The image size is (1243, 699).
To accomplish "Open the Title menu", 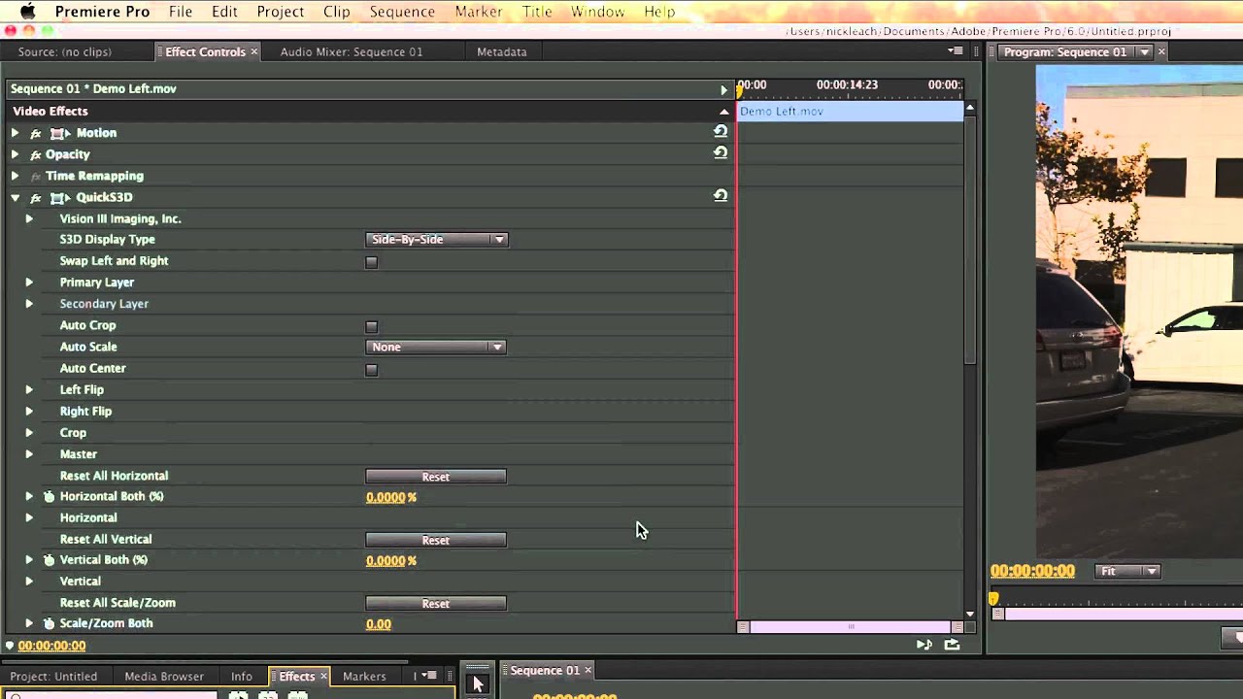I will tap(537, 12).
